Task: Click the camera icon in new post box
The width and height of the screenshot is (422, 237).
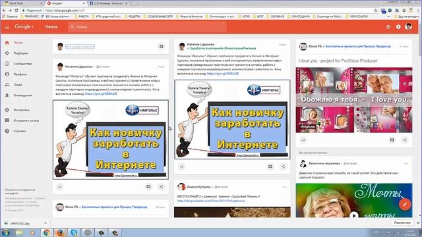Action: click(161, 46)
